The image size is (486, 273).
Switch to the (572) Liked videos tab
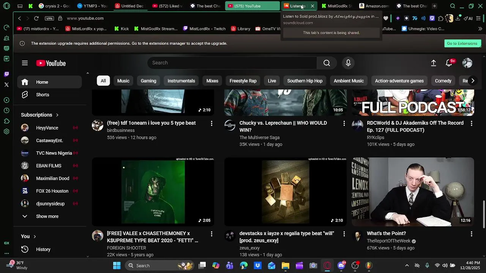tap(167, 6)
